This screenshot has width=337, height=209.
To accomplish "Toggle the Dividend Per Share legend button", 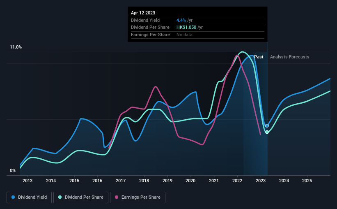I will click(x=81, y=197).
